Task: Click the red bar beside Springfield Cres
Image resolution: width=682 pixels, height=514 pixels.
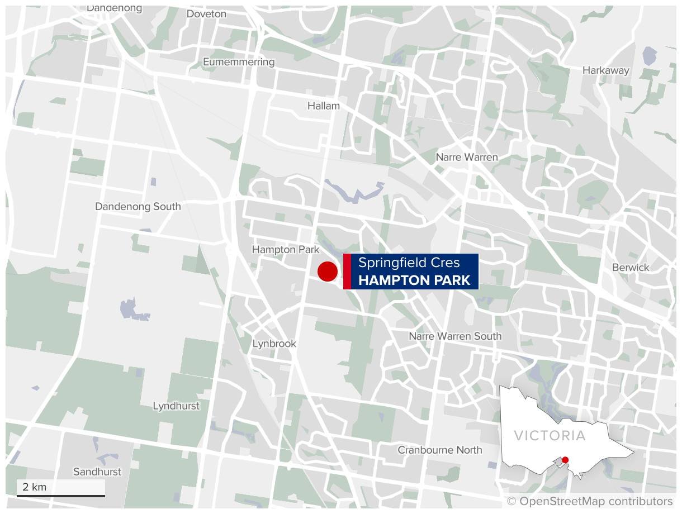Action: 347,271
